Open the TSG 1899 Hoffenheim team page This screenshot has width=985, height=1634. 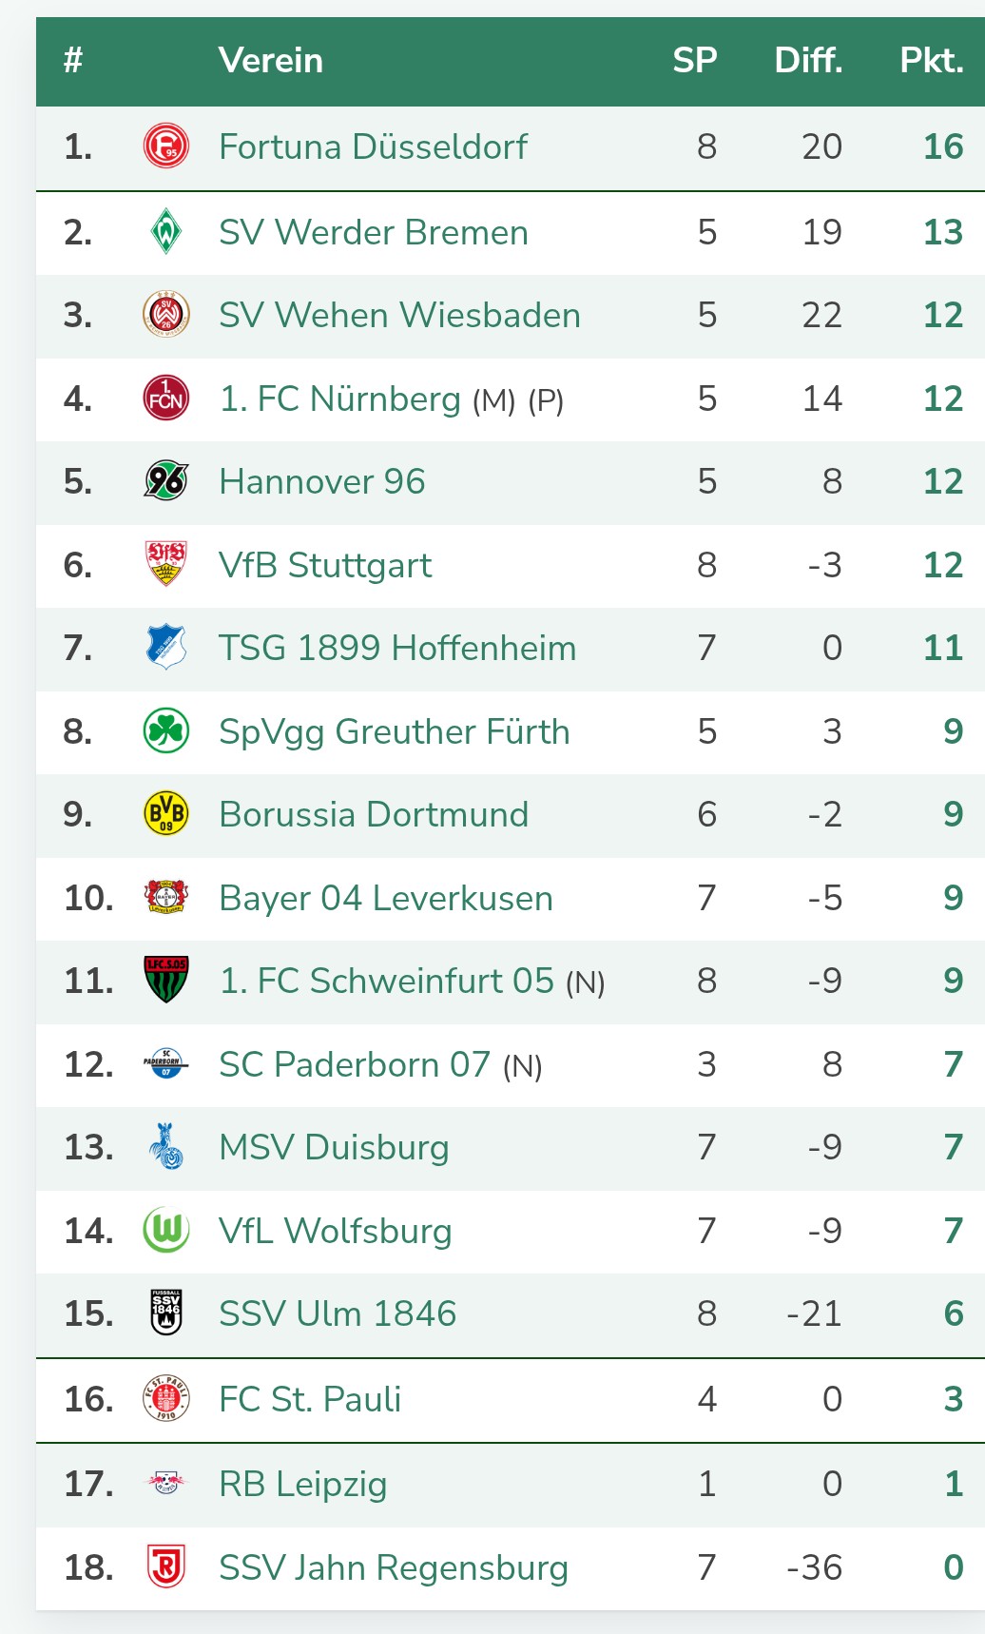point(397,648)
